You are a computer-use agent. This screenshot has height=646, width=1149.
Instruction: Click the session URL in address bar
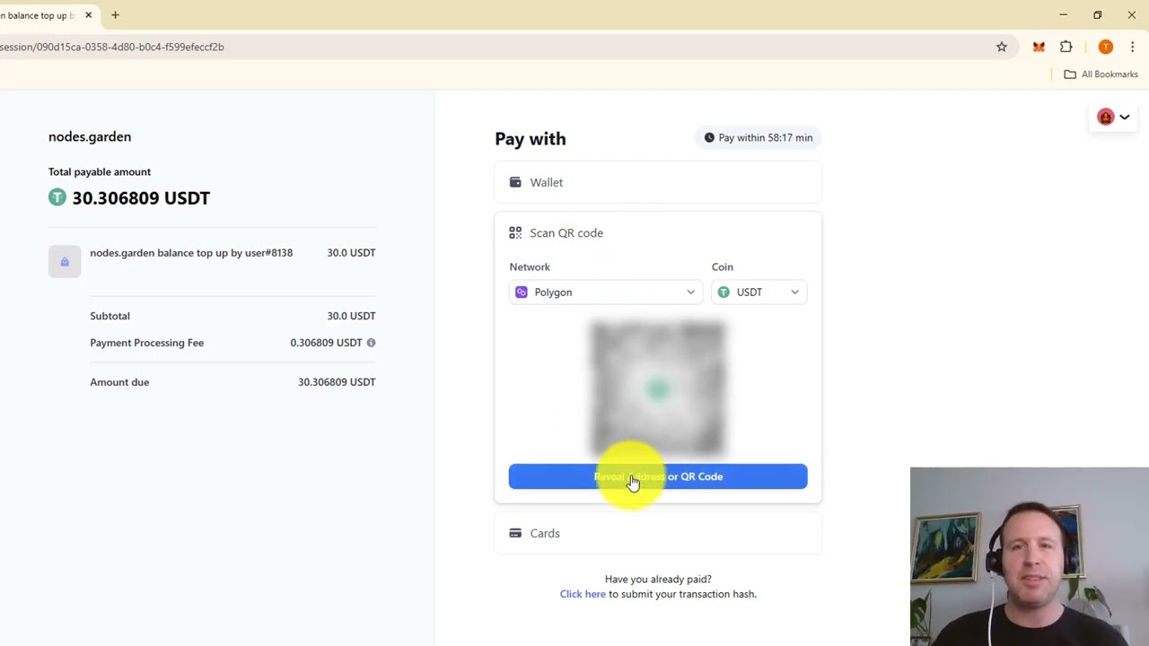click(x=112, y=47)
